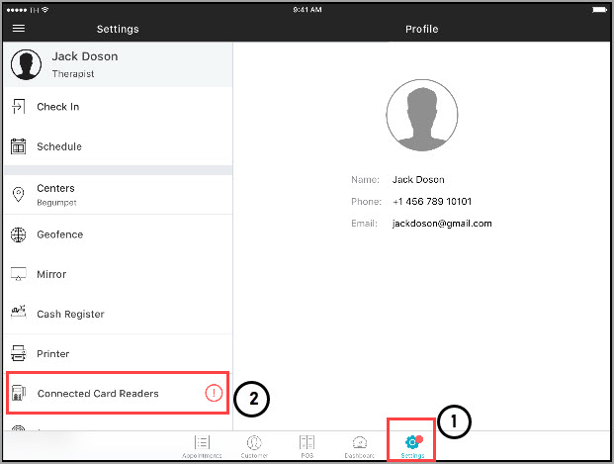Click the Geofence globe icon
The image size is (614, 464).
pyautogui.click(x=18, y=234)
